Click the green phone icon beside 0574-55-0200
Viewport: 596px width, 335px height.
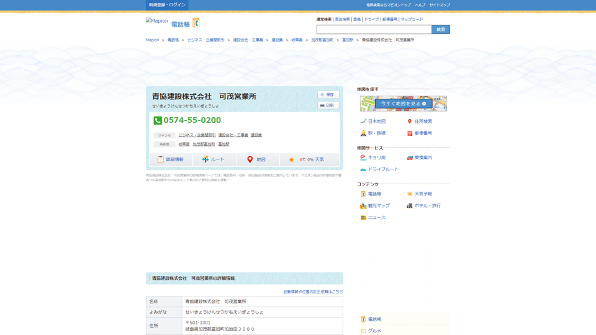[158, 120]
